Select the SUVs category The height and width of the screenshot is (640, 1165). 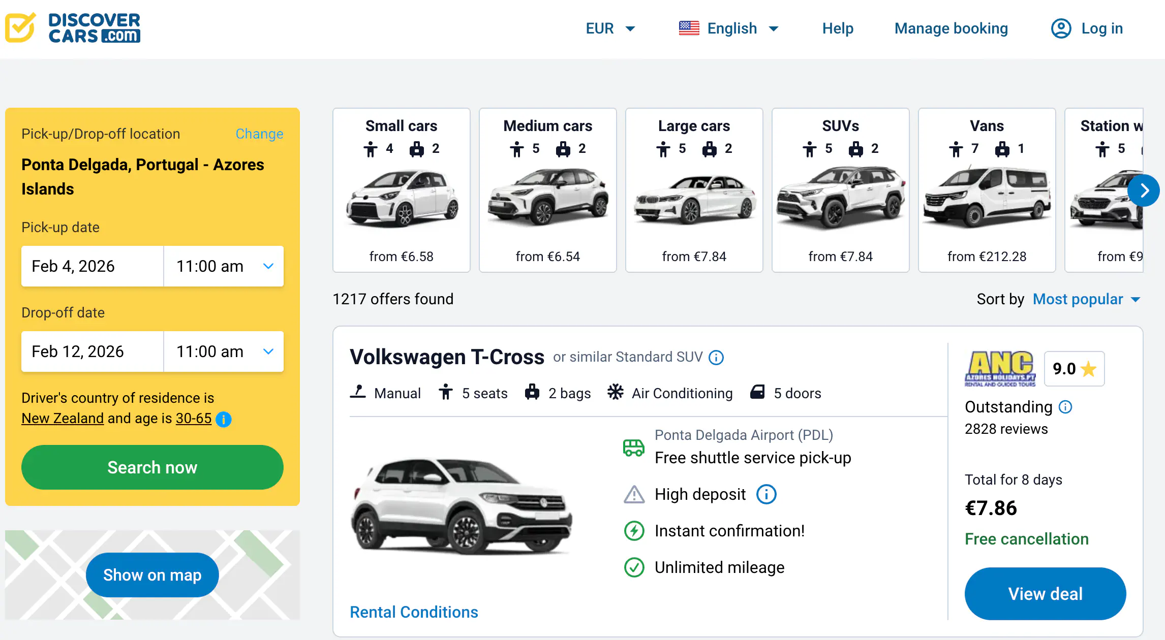[841, 190]
